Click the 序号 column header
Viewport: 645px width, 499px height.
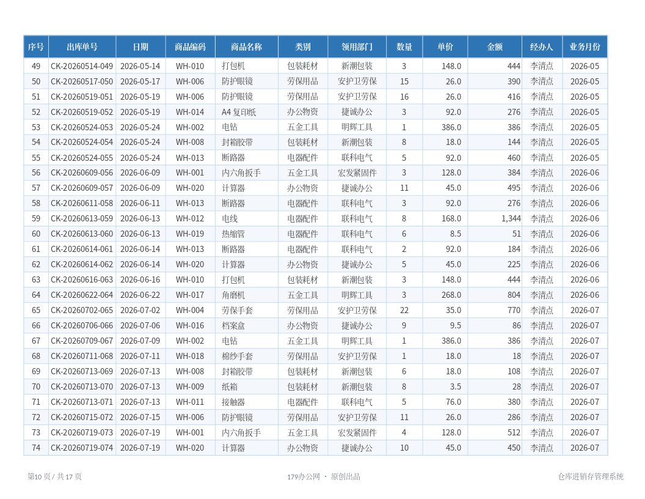click(36, 47)
